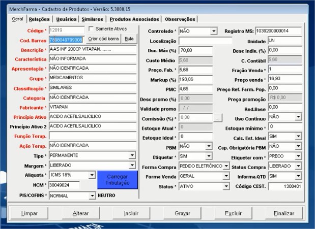315x229 pixels.
Task: Click the Criar cód barra button
Action: pyautogui.click(x=103, y=39)
